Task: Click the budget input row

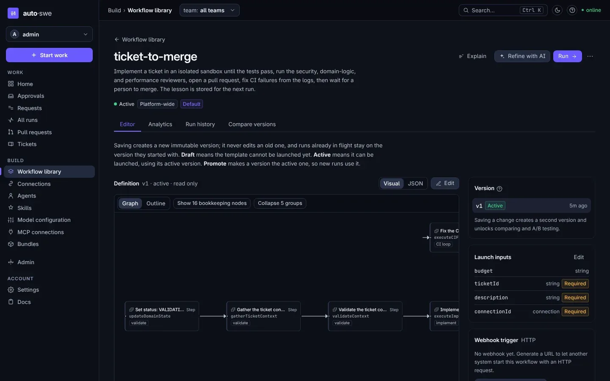Action: tap(531, 271)
